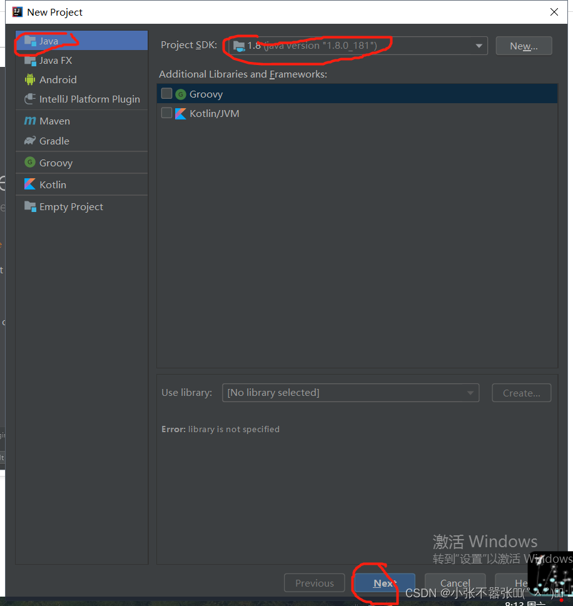Click the 'Project SDK:' label

tap(189, 45)
